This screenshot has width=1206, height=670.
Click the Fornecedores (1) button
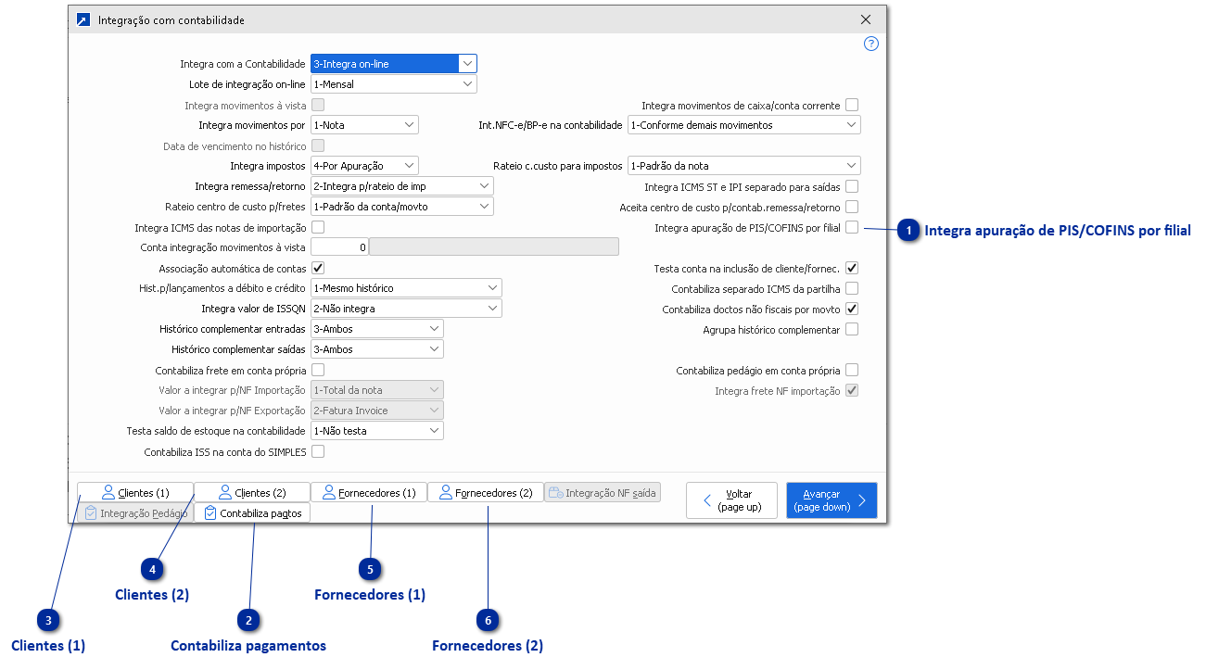[369, 493]
